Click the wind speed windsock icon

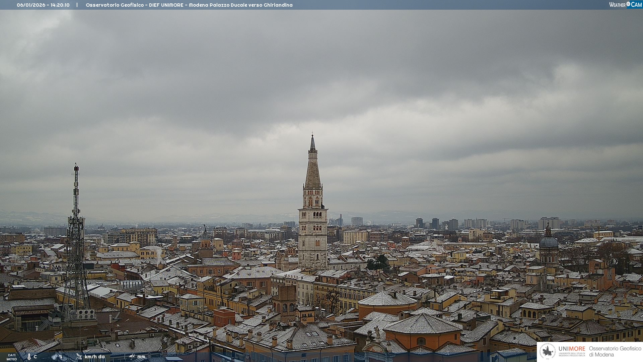(79, 357)
